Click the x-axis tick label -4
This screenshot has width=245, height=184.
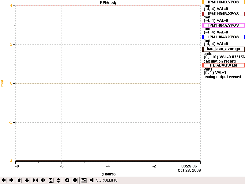coord(108,166)
